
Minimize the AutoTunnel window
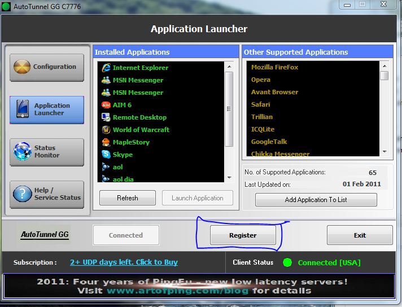347,5
